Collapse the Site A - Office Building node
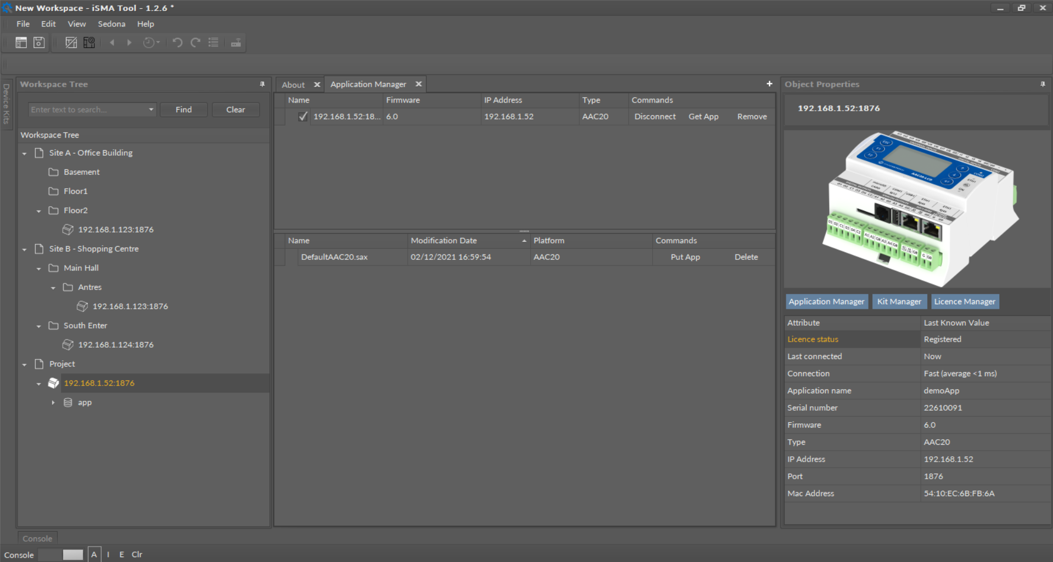 (25, 154)
